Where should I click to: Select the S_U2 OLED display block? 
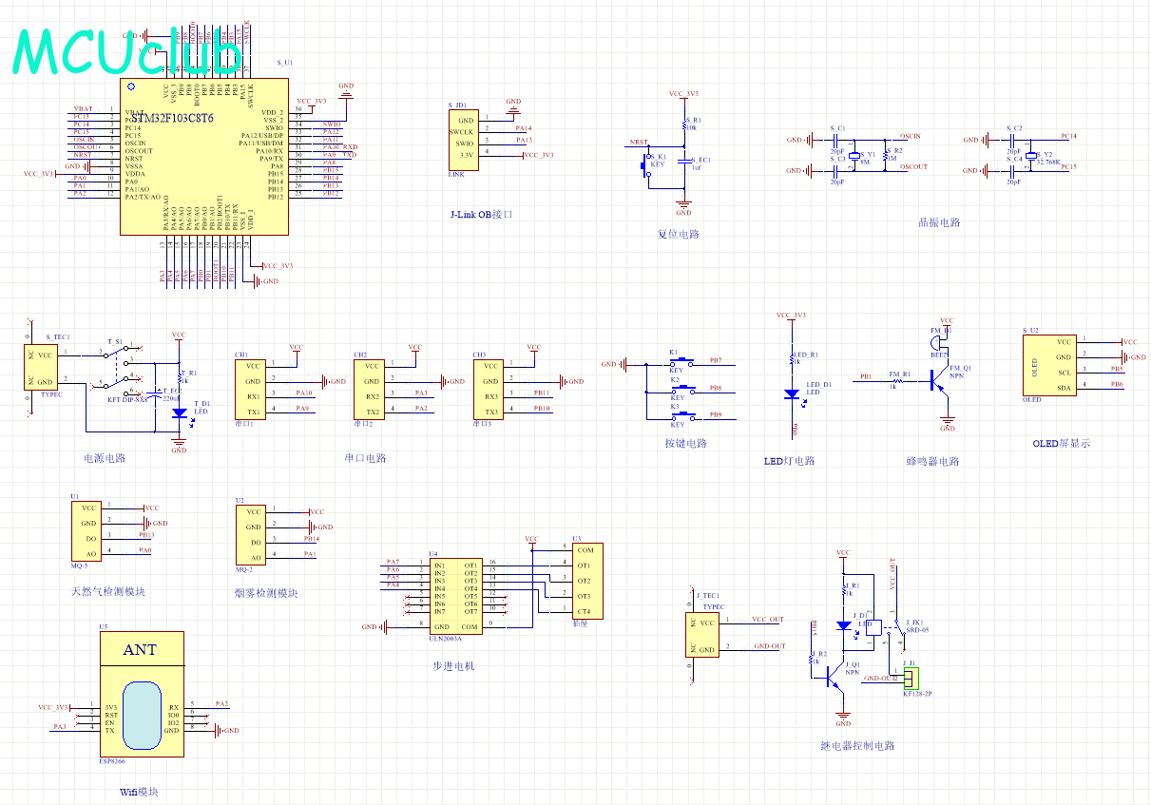click(1049, 365)
